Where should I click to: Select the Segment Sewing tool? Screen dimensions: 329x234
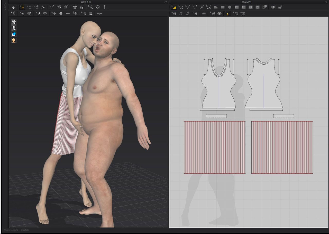click(181, 13)
